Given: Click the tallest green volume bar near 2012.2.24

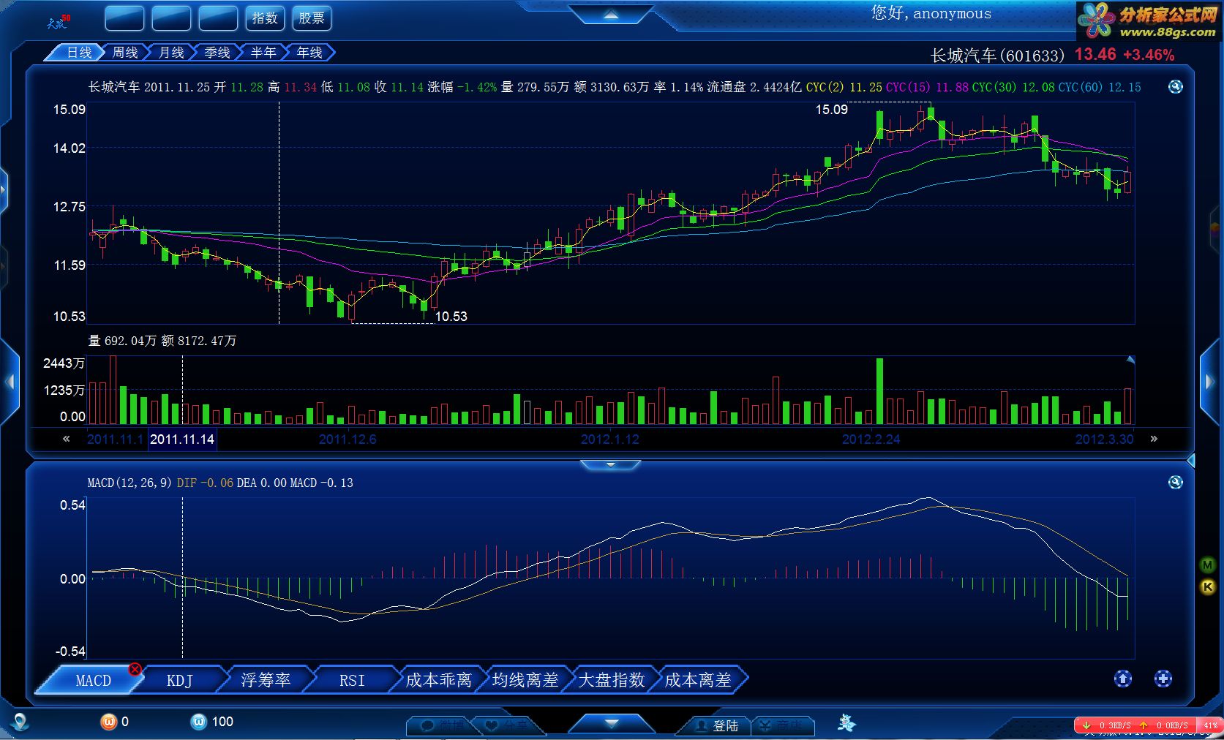Looking at the screenshot, I should (879, 391).
